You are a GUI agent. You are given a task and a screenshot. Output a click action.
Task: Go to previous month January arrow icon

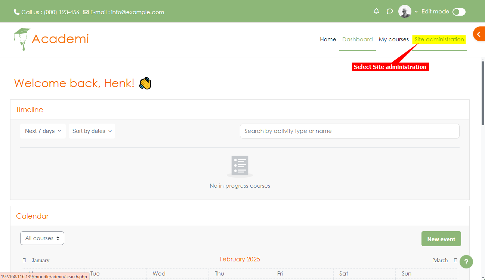point(24,260)
